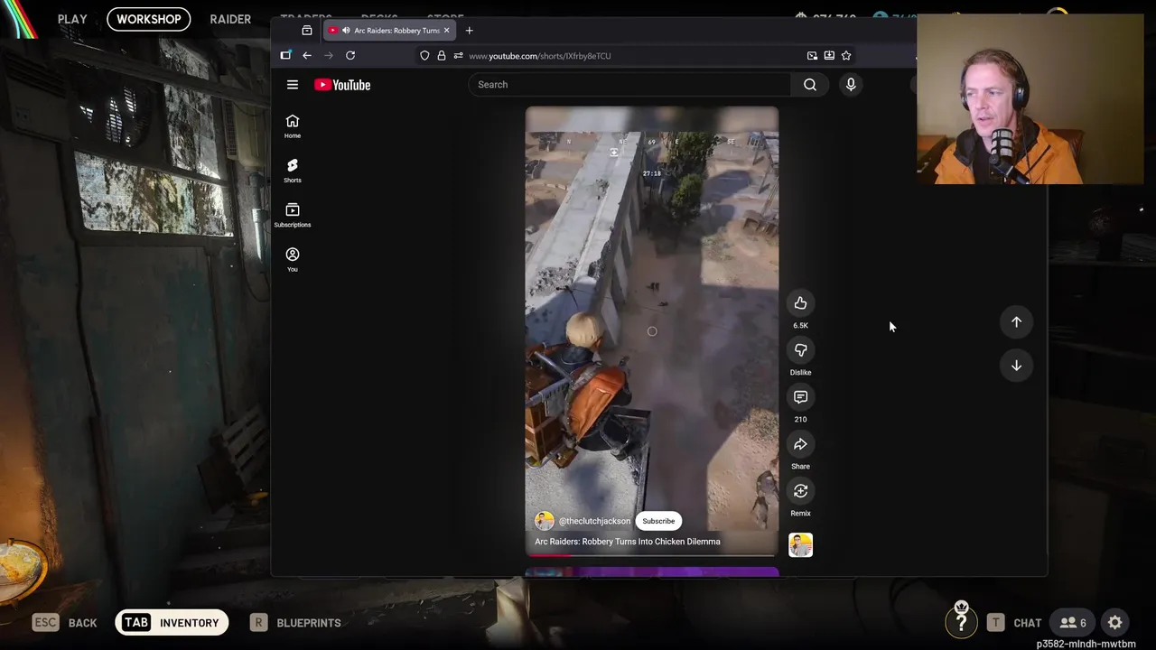Open the T CHAT game button
The image size is (1156, 650).
coord(1014,623)
